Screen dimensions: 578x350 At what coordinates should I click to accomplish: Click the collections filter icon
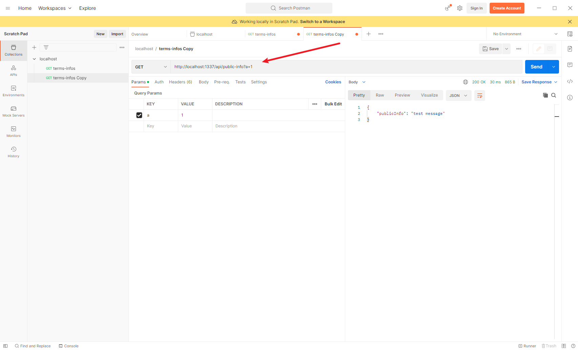(x=46, y=47)
